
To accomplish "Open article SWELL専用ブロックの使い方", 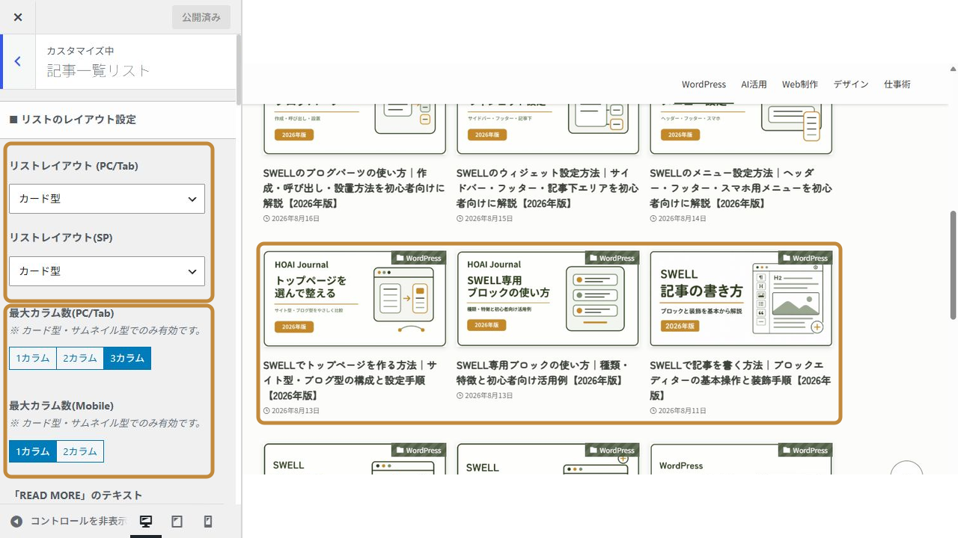I will tap(543, 373).
